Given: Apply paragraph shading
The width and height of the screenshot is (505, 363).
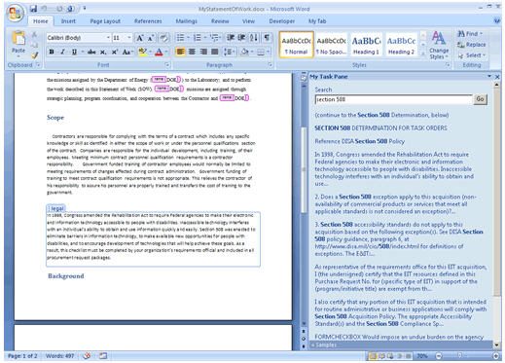Looking at the screenshot, I should click(x=245, y=52).
